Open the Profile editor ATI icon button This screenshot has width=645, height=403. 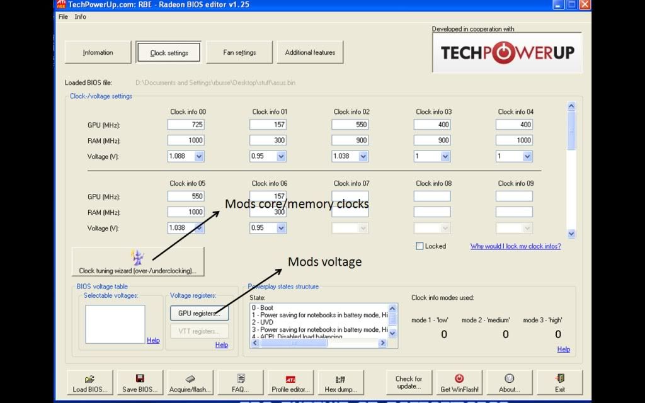(290, 383)
